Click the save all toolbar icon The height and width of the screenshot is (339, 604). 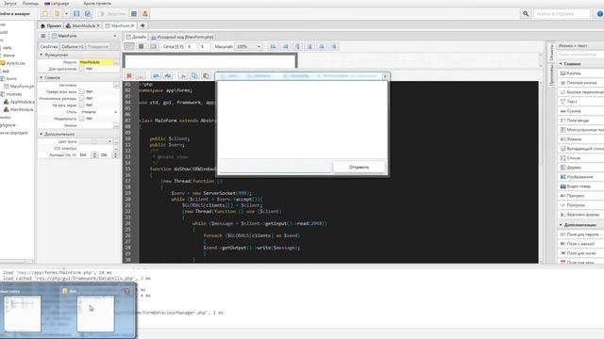point(88,14)
